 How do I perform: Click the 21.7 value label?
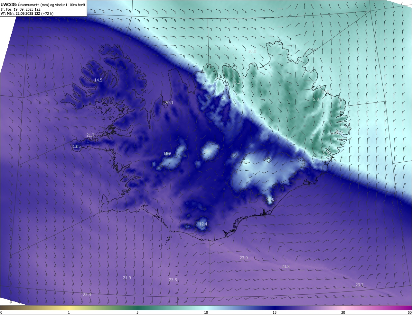(90, 135)
